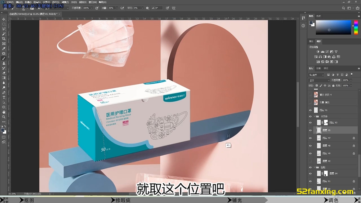Image resolution: width=361 pixels, height=203 pixels.
Task: Add a Black & White adjustment
Action: (x=325, y=57)
